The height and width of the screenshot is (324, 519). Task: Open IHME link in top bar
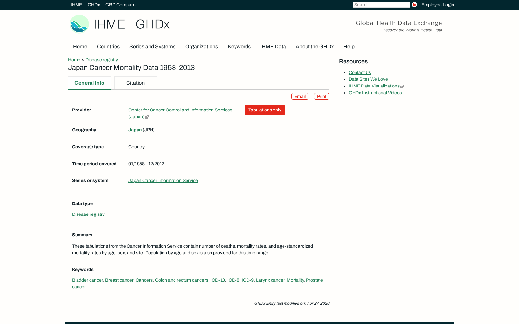point(77,5)
